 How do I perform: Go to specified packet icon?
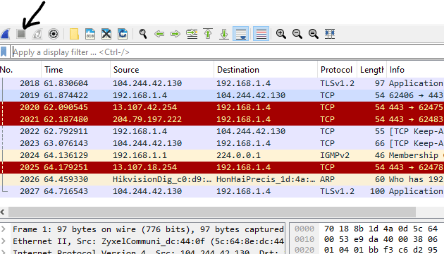[x=192, y=34]
